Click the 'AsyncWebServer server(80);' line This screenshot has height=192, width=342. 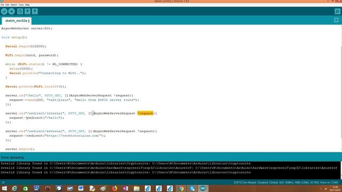pos(27,28)
